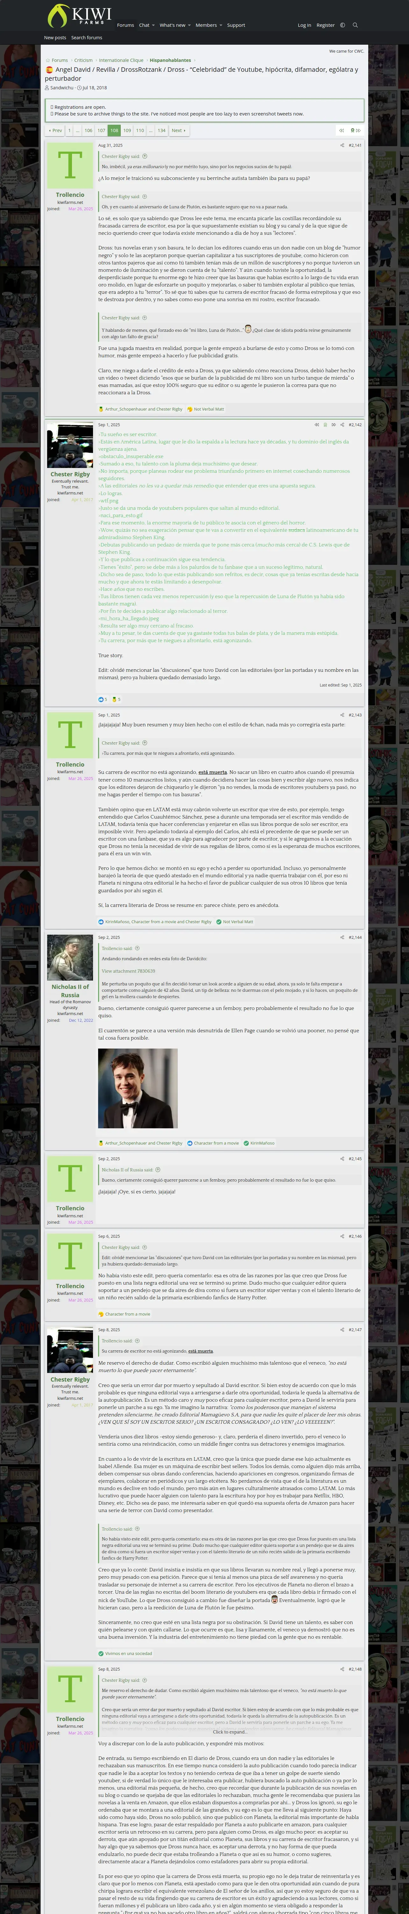Click the Log in link

pos(304,25)
